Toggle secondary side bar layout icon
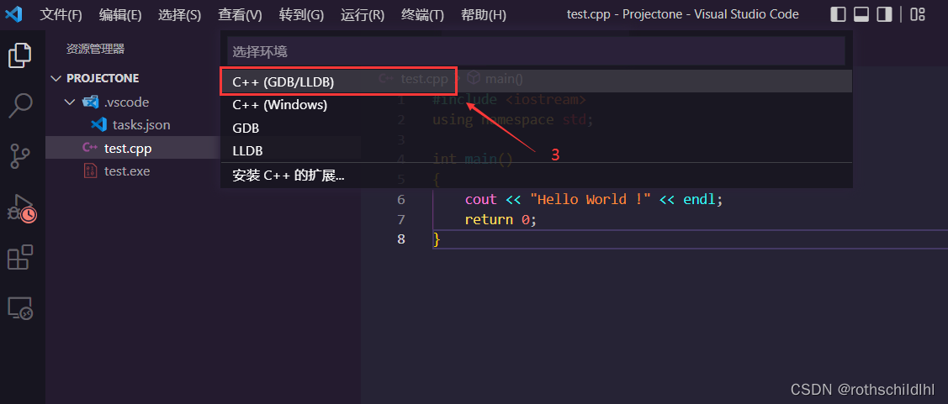The width and height of the screenshot is (948, 404). 885,14
